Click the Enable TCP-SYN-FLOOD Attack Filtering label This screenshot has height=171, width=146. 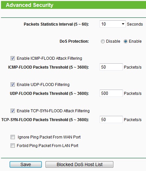pos(53,111)
